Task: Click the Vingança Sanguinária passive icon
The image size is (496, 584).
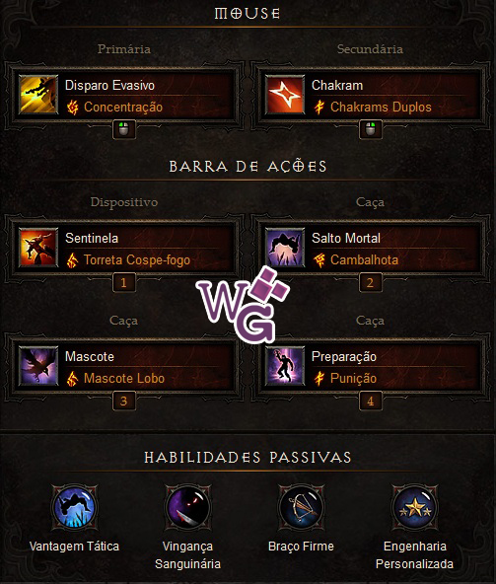Action: tap(188, 507)
